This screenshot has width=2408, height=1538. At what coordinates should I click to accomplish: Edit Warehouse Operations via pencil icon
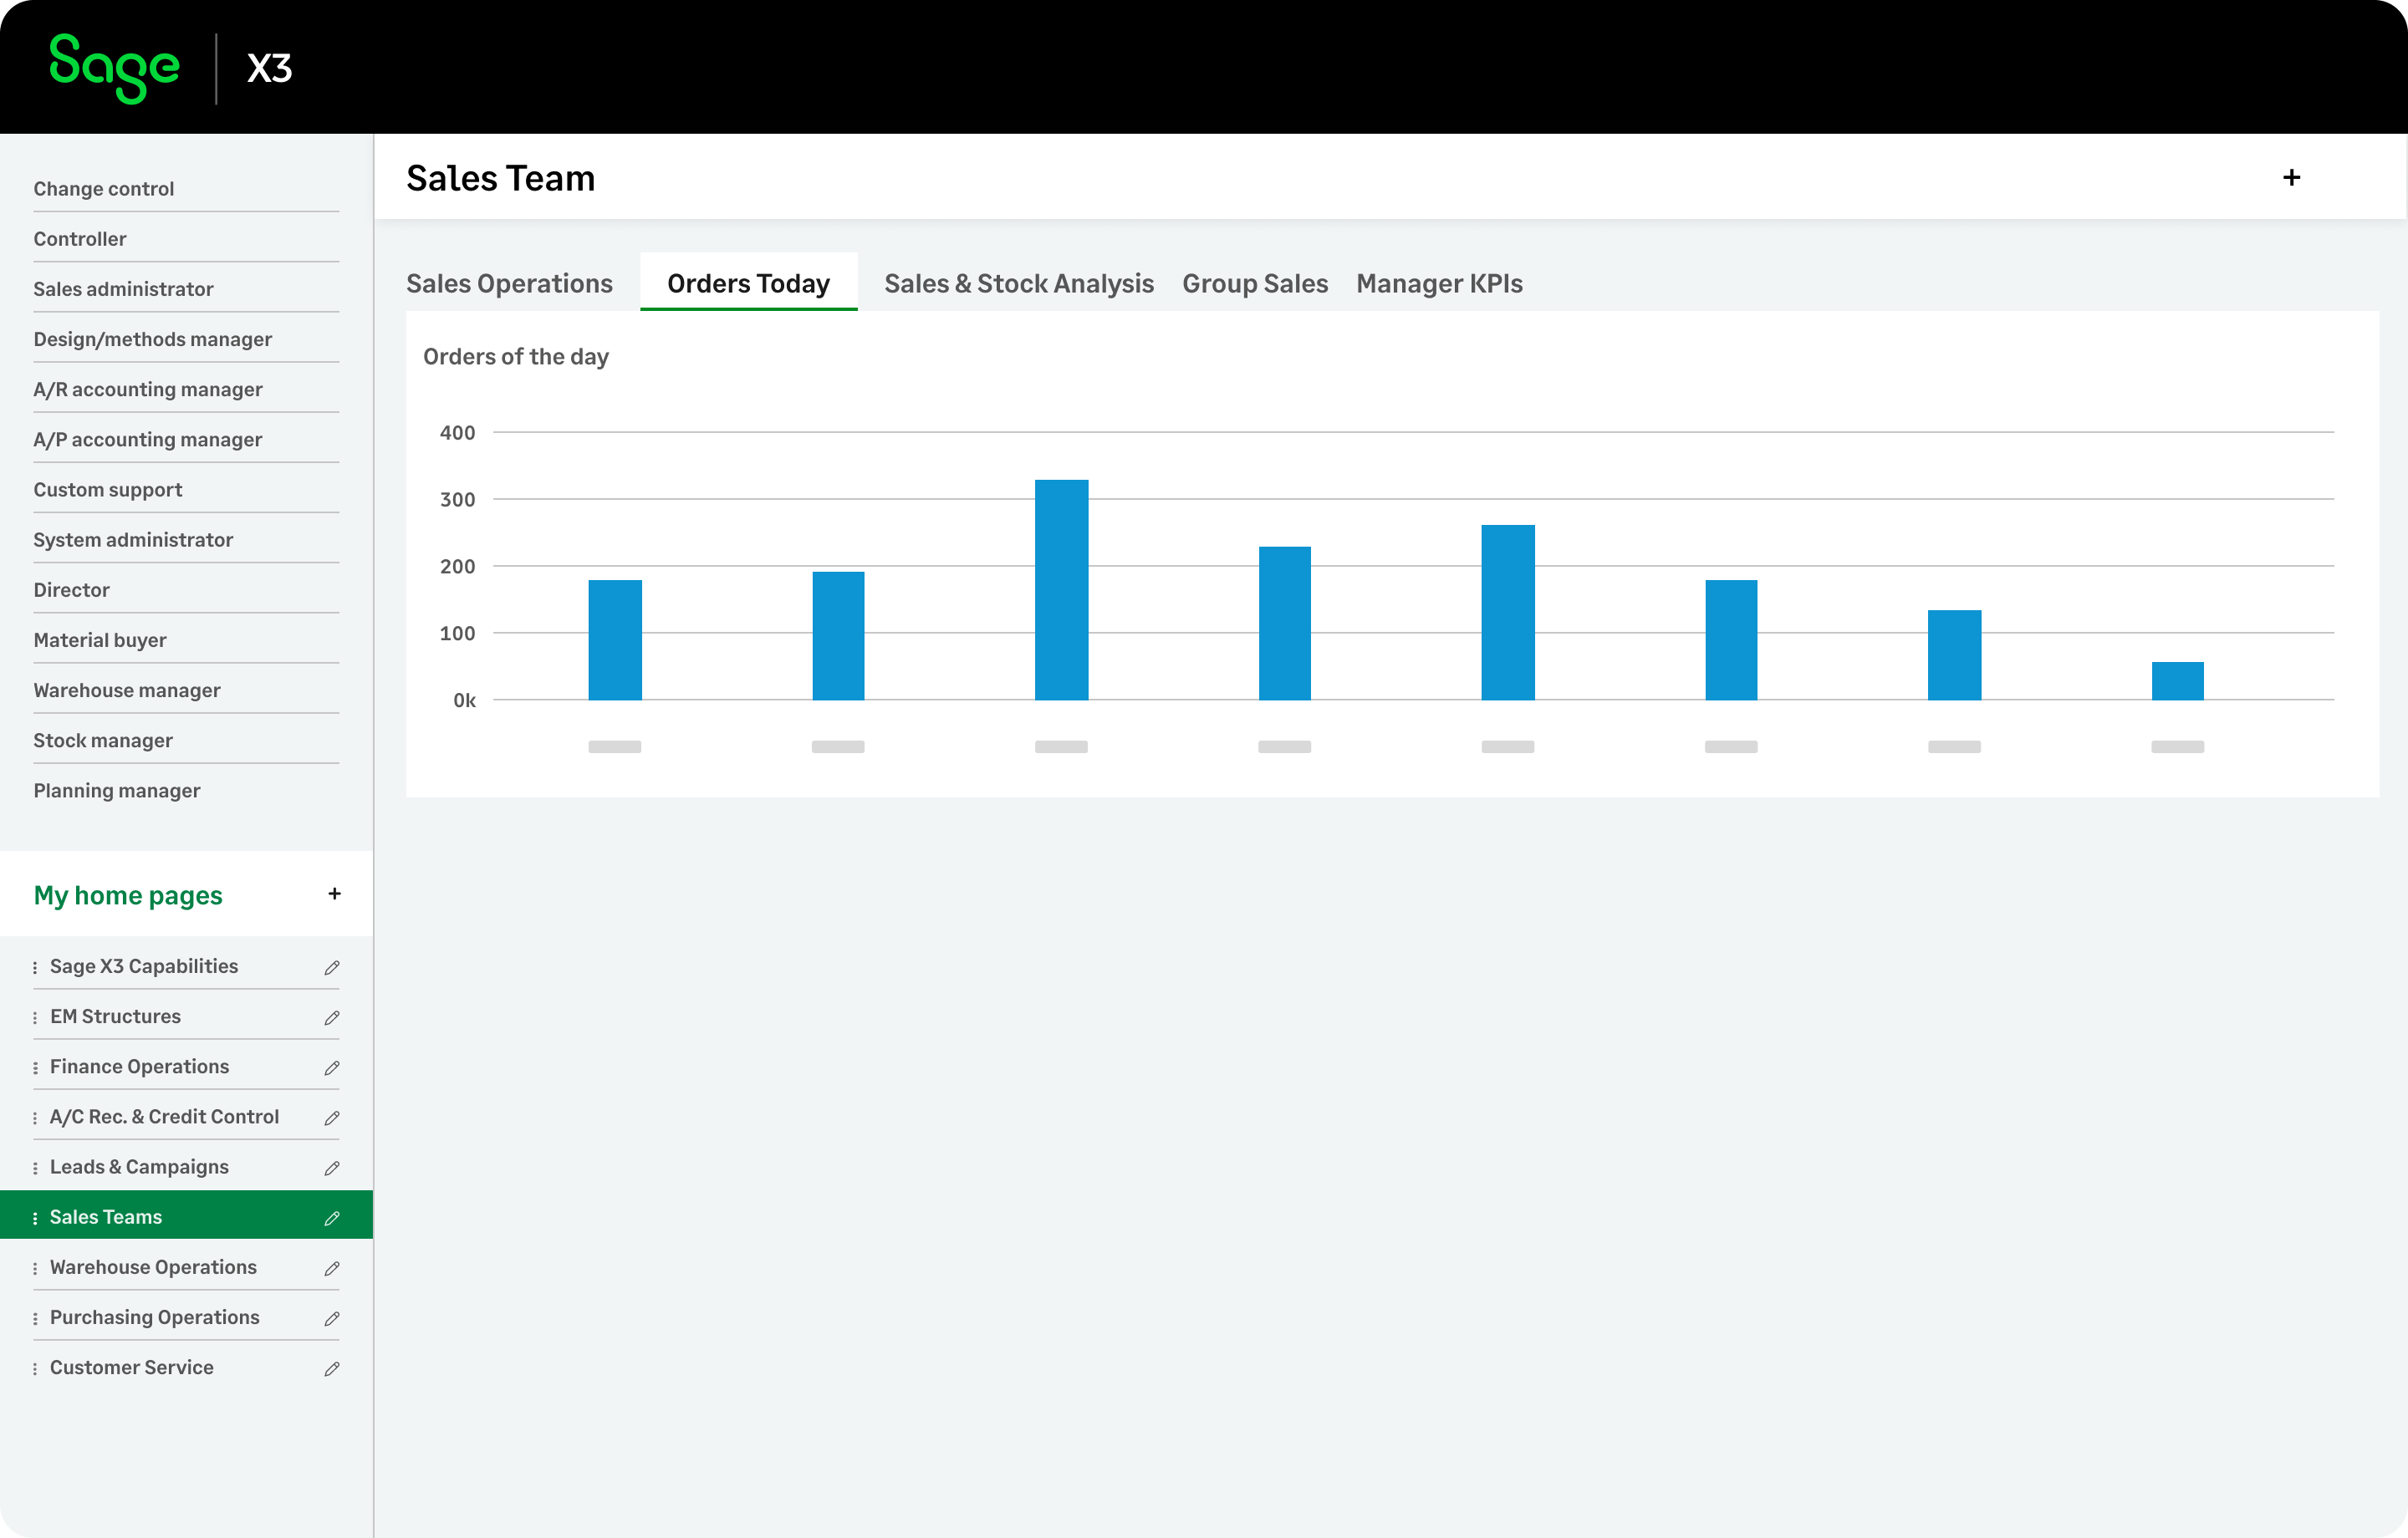pos(332,1268)
